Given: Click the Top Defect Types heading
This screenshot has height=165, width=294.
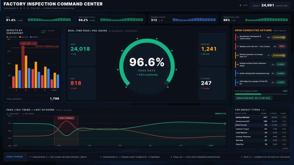Looking at the screenshot, I should pos(247,110).
